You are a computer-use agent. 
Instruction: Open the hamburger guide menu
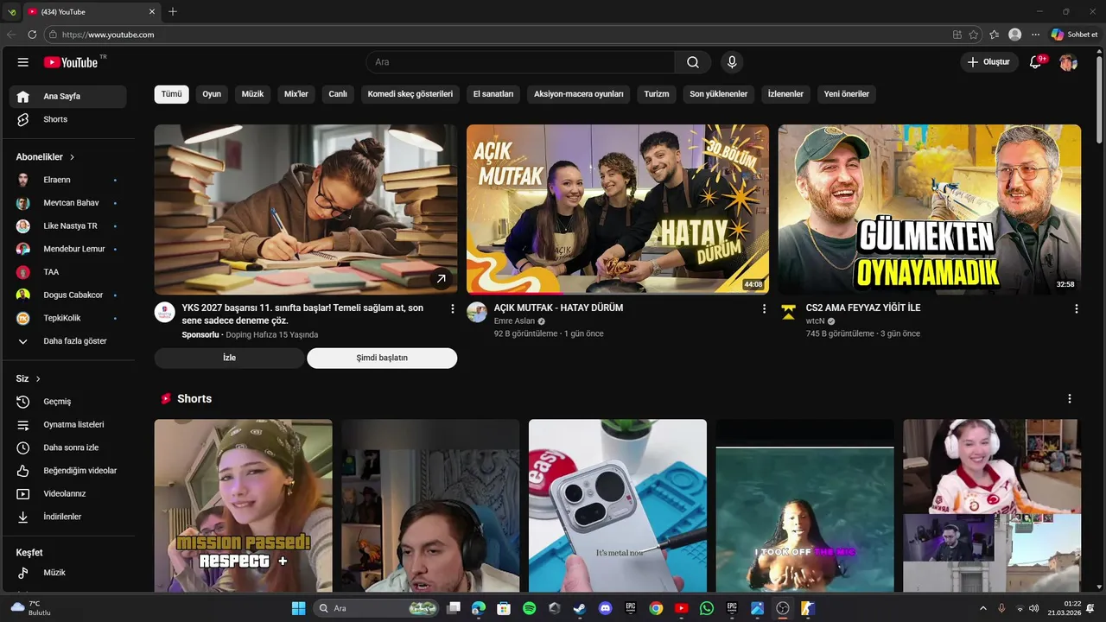pyautogui.click(x=23, y=62)
